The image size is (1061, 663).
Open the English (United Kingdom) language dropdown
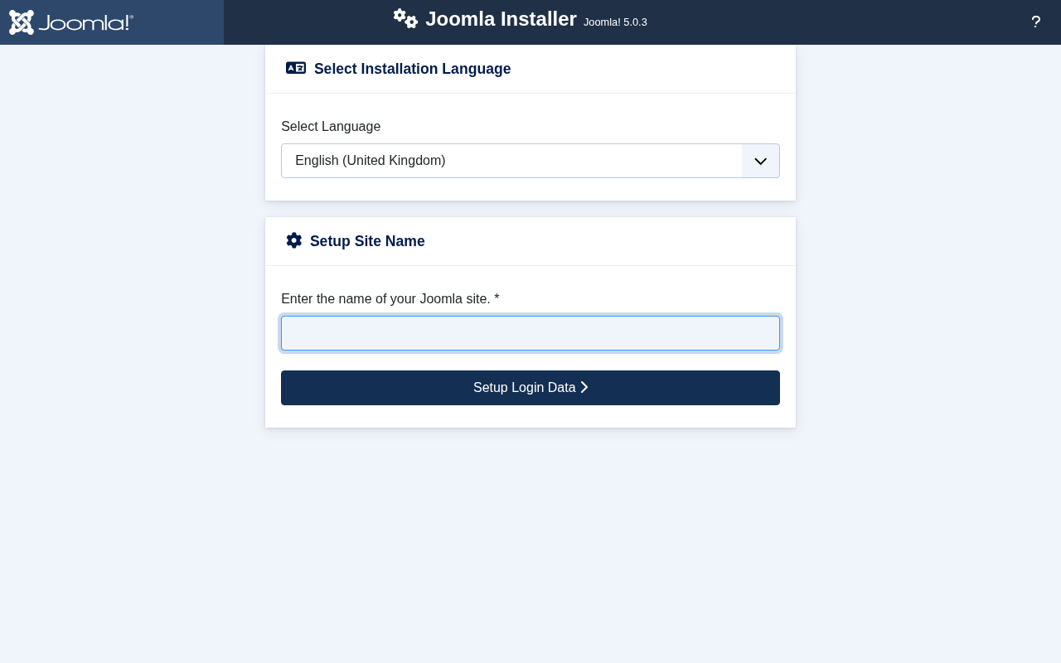[x=511, y=161]
